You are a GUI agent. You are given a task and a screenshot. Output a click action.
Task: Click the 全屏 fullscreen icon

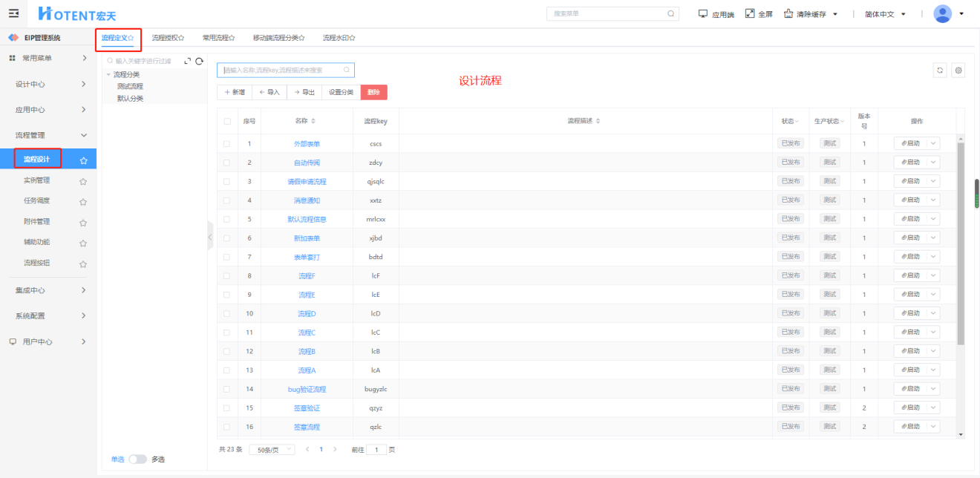coord(750,13)
